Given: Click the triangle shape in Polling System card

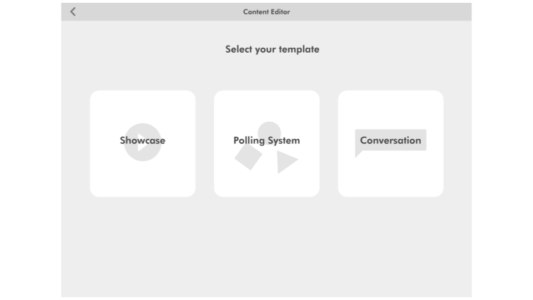Looking at the screenshot, I should pyautogui.click(x=287, y=162).
